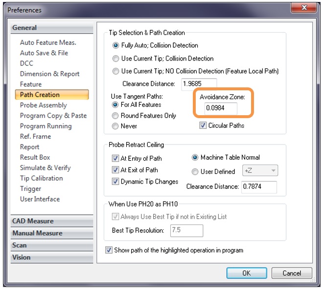This screenshot has width=323, height=289.
Task: Select Machine Table Normal radio
Action: (195, 158)
